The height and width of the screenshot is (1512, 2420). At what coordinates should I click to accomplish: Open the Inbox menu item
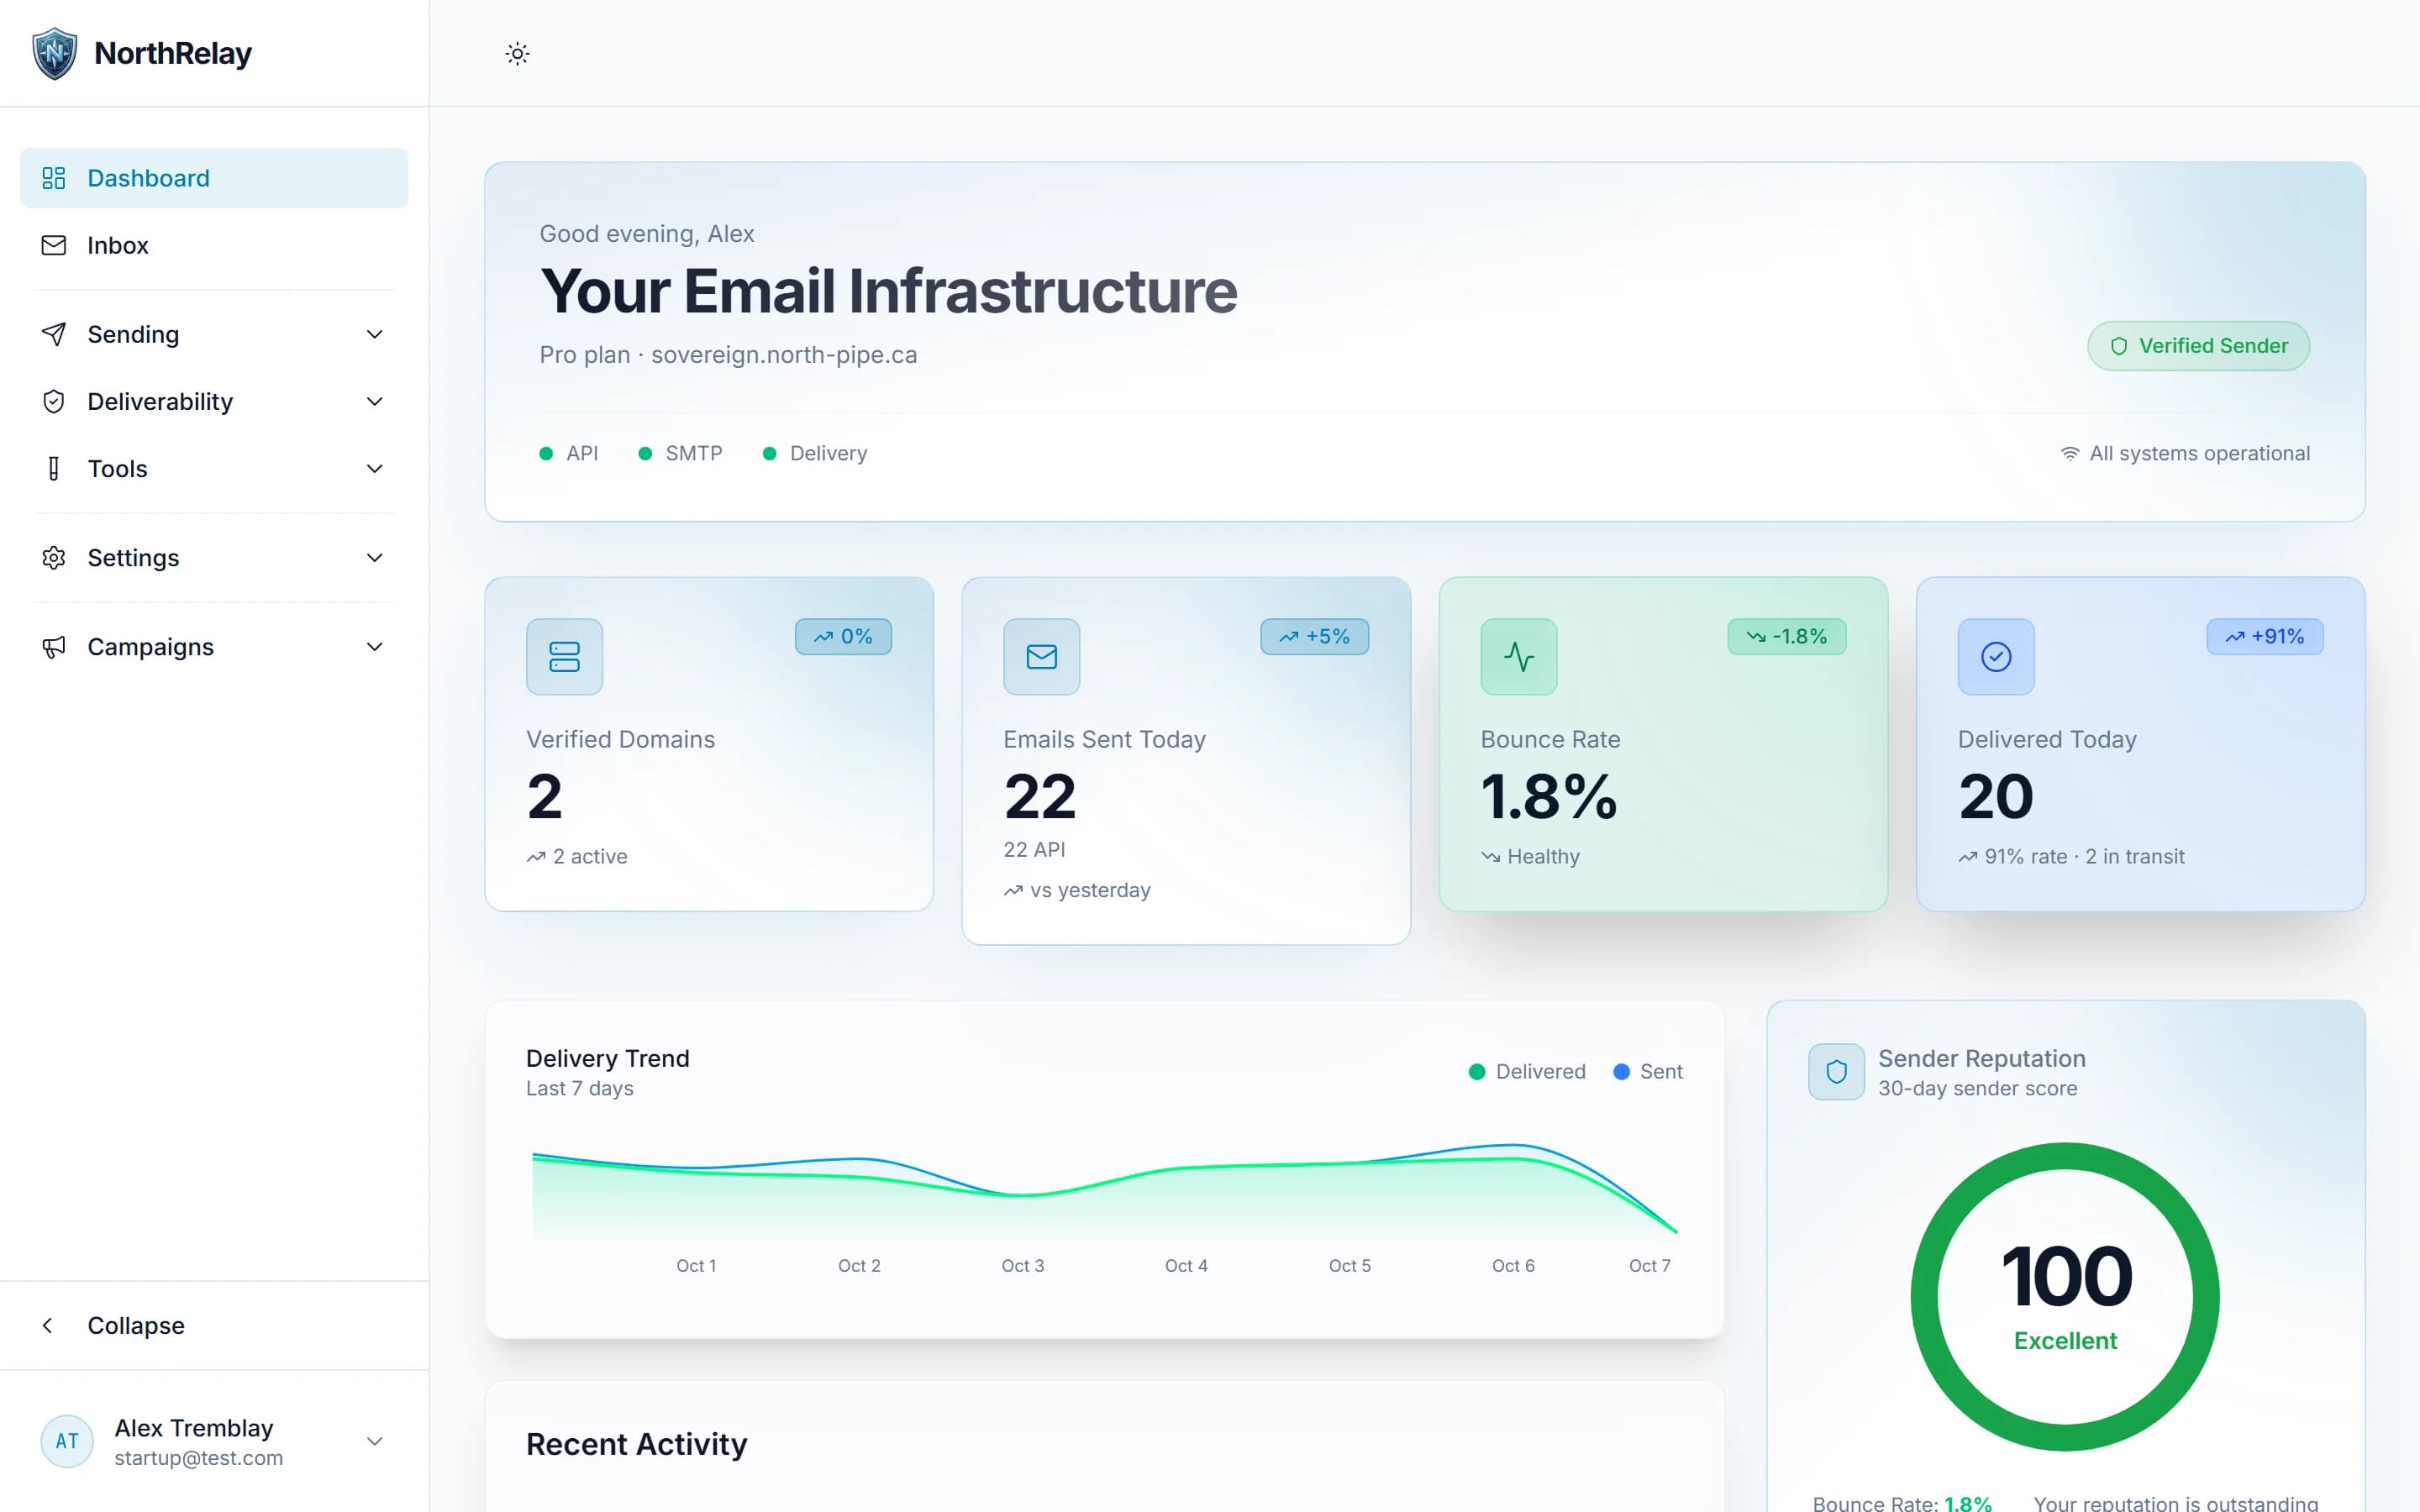tap(214, 245)
